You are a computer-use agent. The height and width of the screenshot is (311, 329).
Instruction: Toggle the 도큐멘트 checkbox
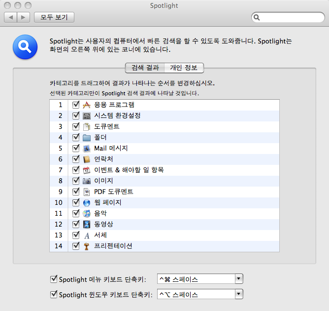click(x=76, y=126)
